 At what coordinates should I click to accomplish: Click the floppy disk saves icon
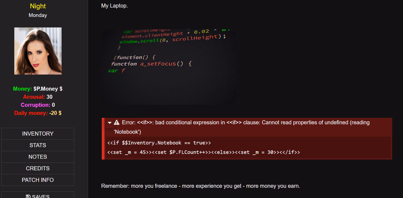28,196
